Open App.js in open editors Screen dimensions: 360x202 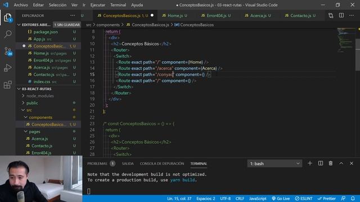click(x=39, y=39)
